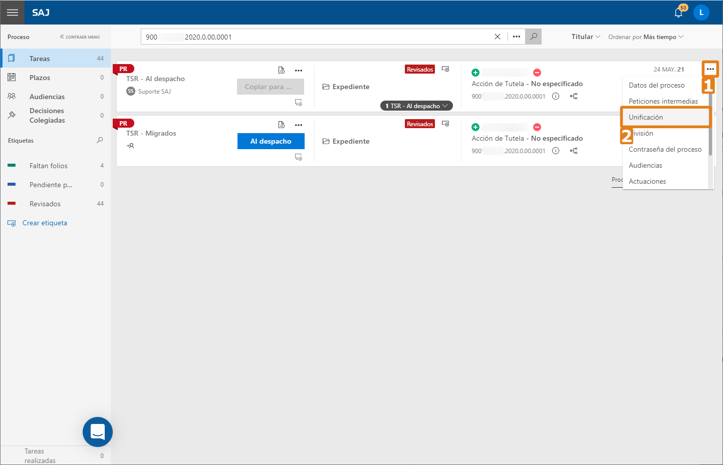Select Contraseña del proceso menu item
The image size is (723, 465).
(665, 149)
